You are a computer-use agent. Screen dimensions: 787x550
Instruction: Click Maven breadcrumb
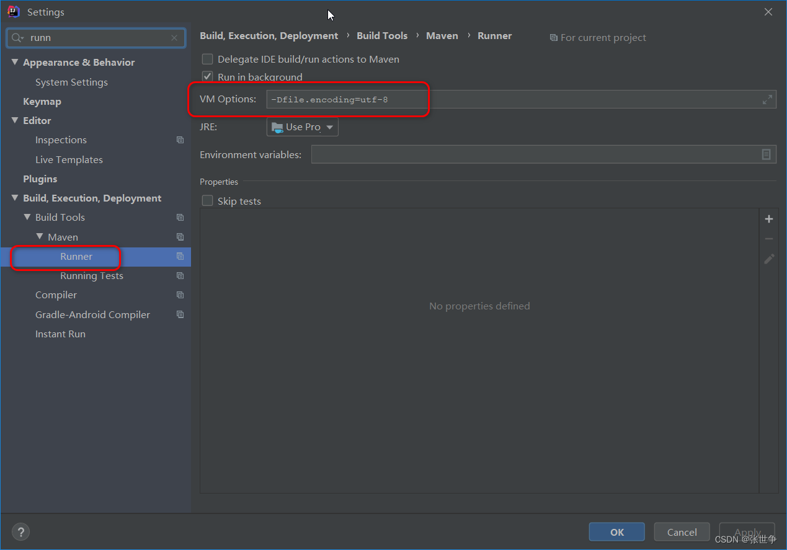point(442,36)
